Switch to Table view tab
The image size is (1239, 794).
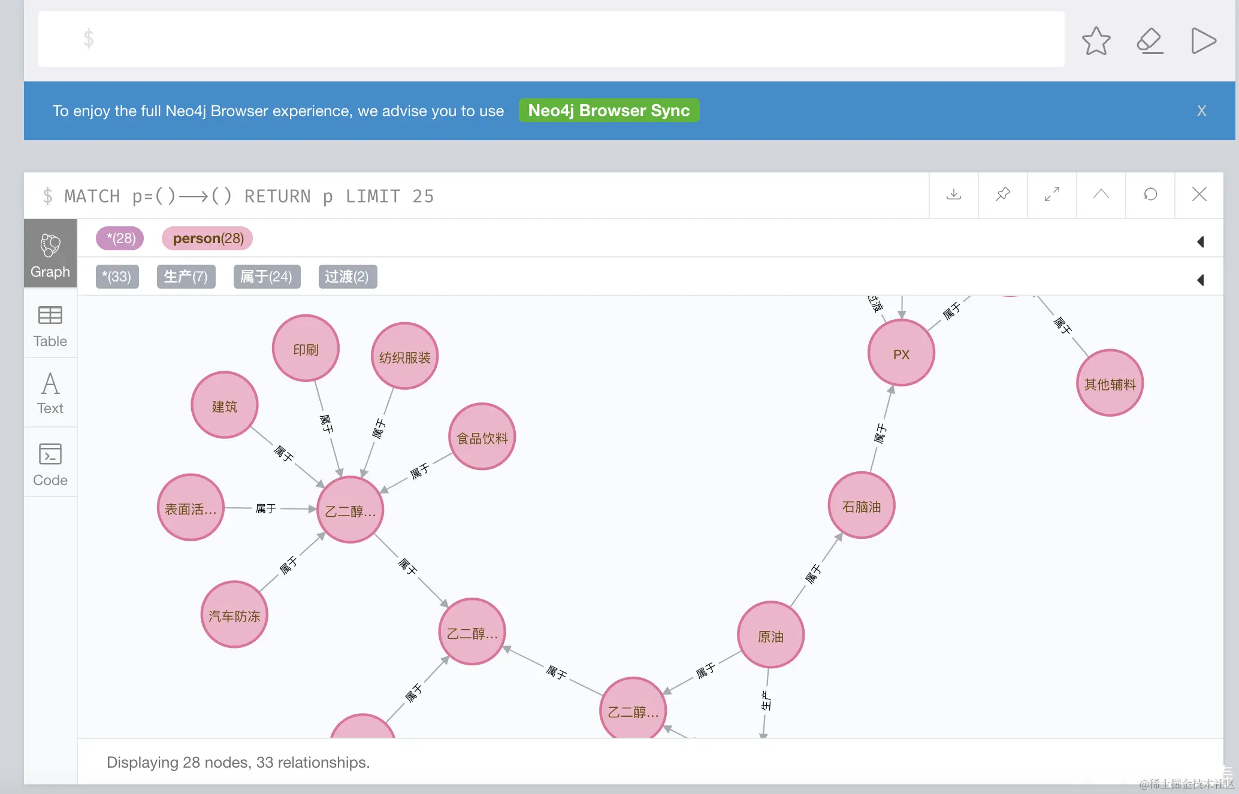(50, 326)
